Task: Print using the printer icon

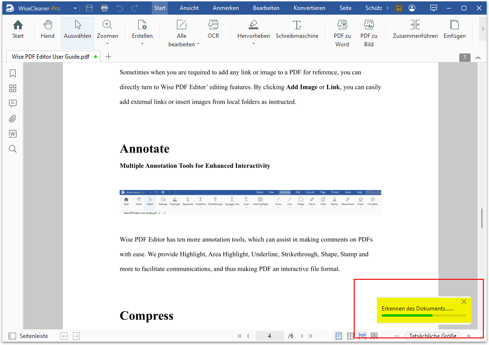Action: 105,8
